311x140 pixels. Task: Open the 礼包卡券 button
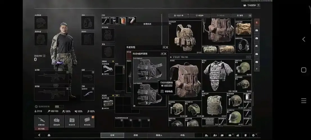(x=179, y=15)
